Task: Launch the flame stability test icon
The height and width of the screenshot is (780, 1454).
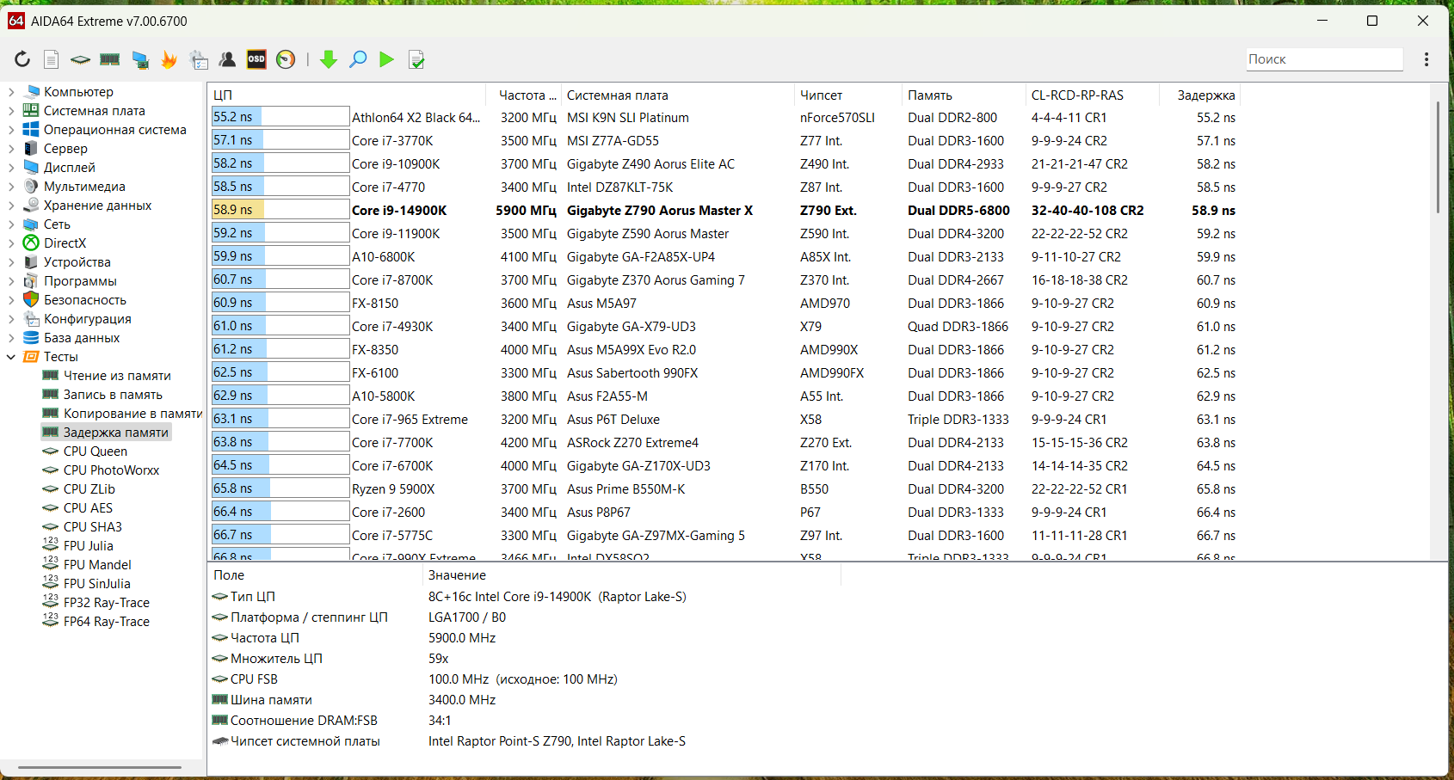Action: pos(169,59)
